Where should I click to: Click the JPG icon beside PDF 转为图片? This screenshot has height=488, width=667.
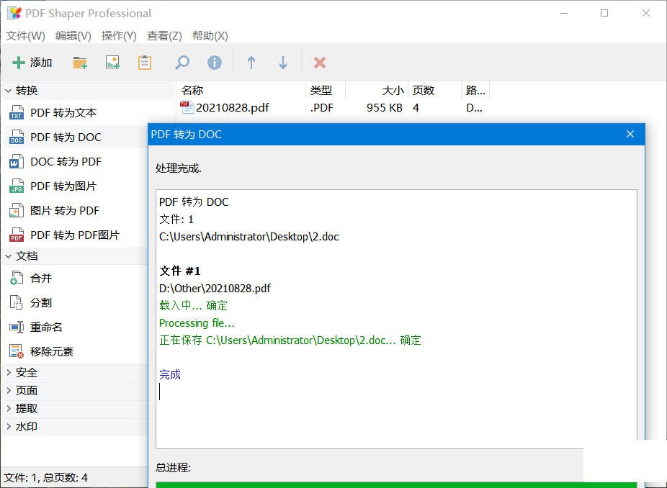[16, 186]
